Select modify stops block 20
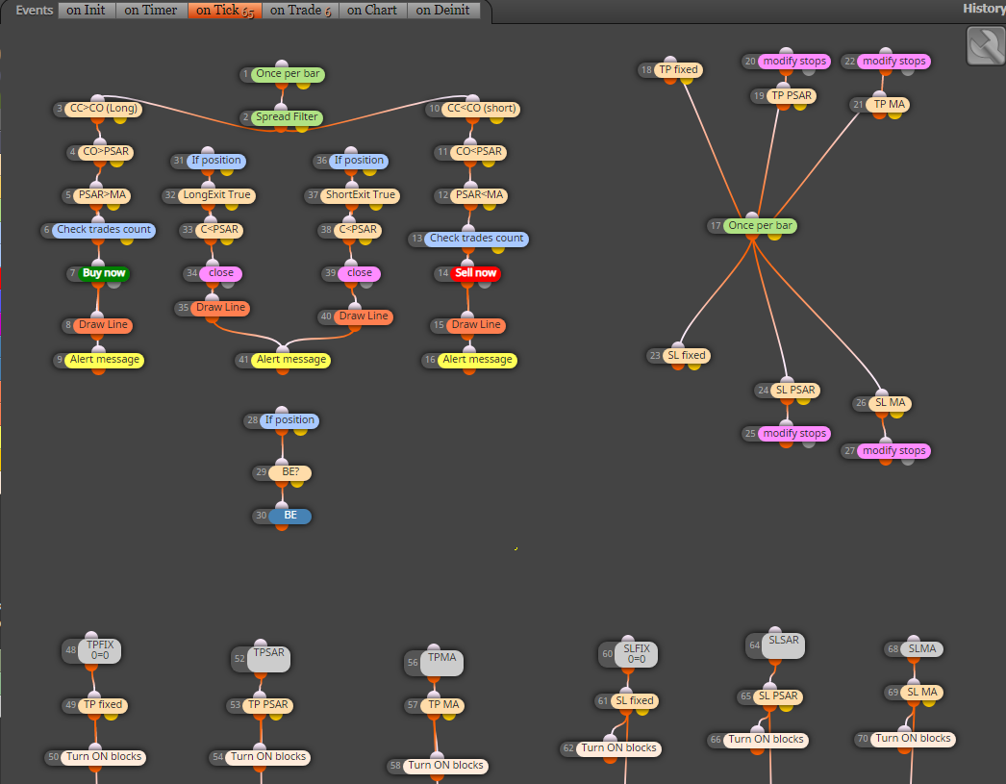Image resolution: width=1006 pixels, height=784 pixels. (x=794, y=62)
